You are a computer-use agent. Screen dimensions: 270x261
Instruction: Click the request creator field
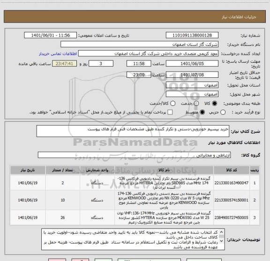(x=148, y=53)
